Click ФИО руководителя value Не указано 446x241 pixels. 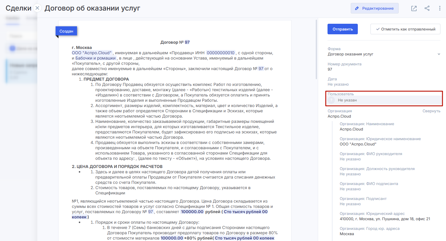[x=350, y=159]
